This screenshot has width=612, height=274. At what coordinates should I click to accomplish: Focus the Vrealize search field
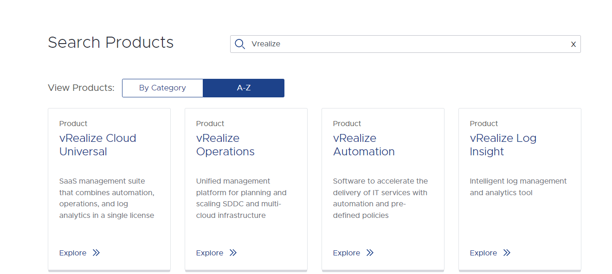(x=405, y=44)
